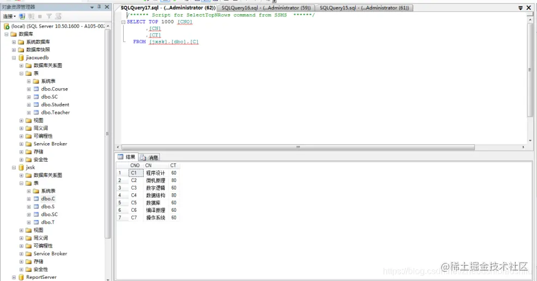Select the (local) SQL Server node icon
The height and width of the screenshot is (281, 537).
6,26
